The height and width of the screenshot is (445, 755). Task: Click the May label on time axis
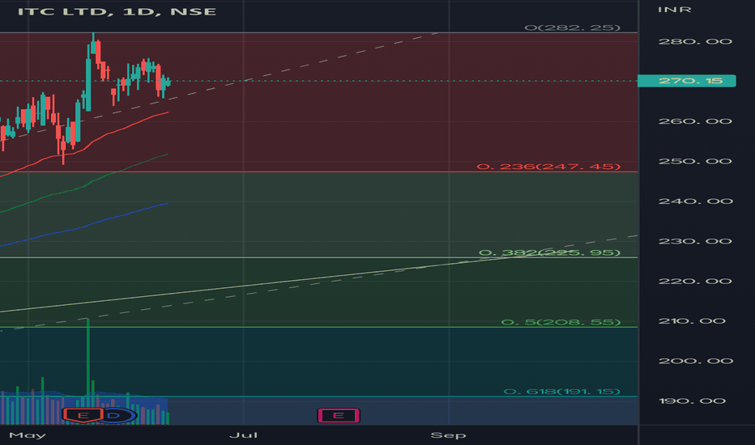coord(28,435)
